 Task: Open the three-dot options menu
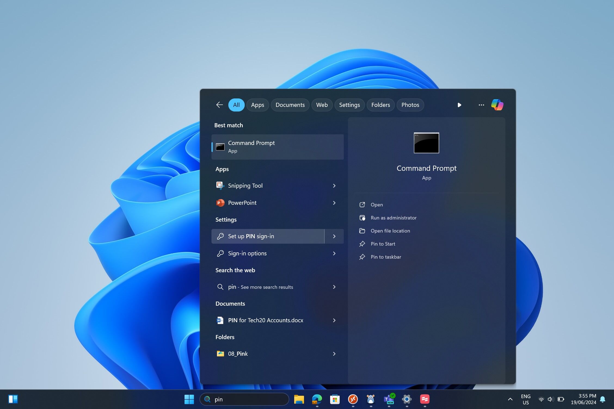(481, 105)
